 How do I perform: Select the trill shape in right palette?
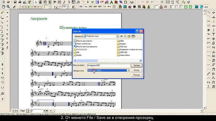coord(209,30)
